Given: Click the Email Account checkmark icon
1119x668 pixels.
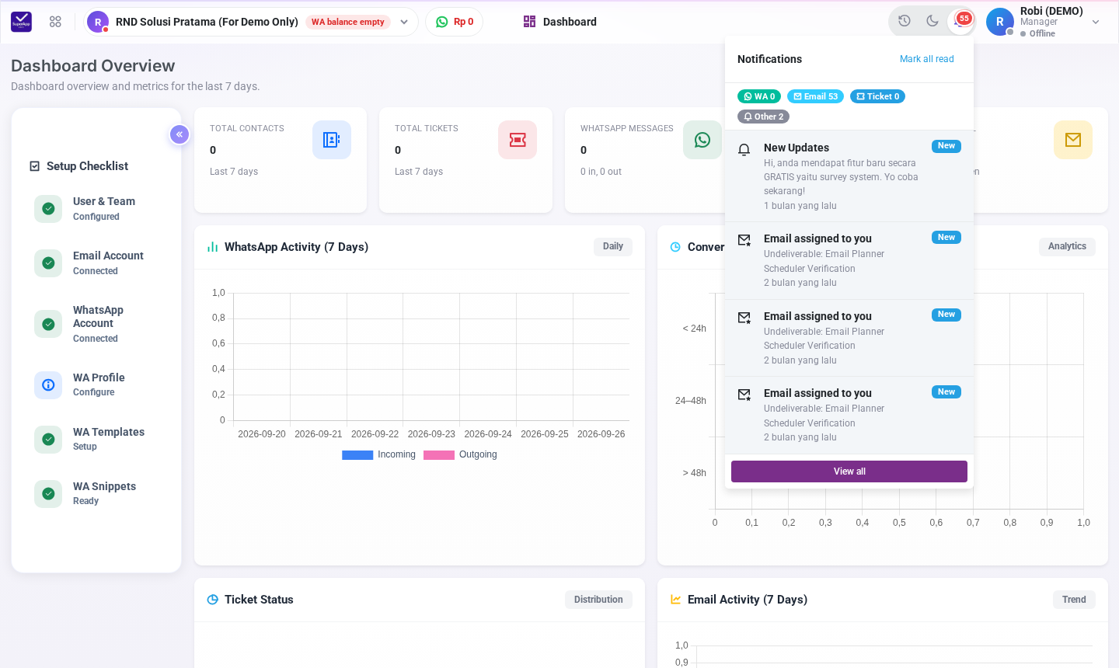Looking at the screenshot, I should pos(48,263).
